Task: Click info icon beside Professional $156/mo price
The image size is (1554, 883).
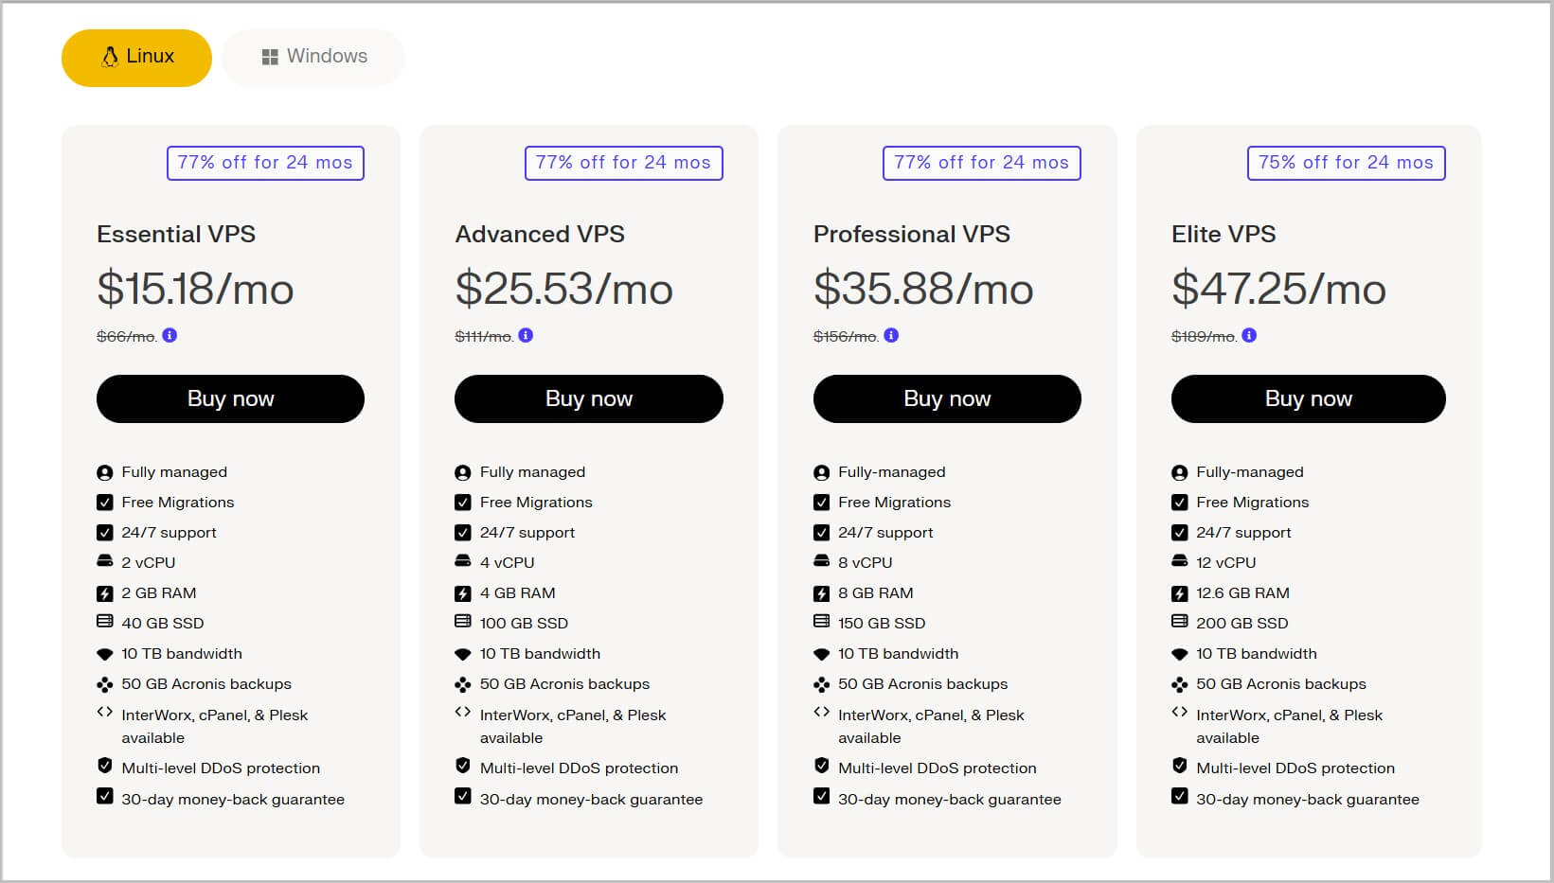Action: [891, 335]
